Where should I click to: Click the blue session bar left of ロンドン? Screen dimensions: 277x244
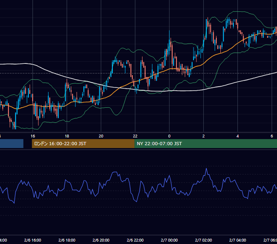(x=12, y=144)
